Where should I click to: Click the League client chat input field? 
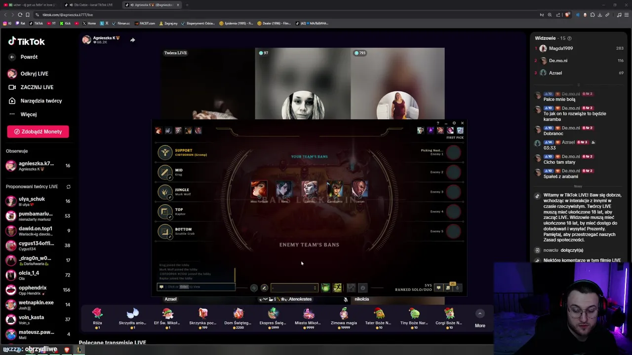[196, 287]
